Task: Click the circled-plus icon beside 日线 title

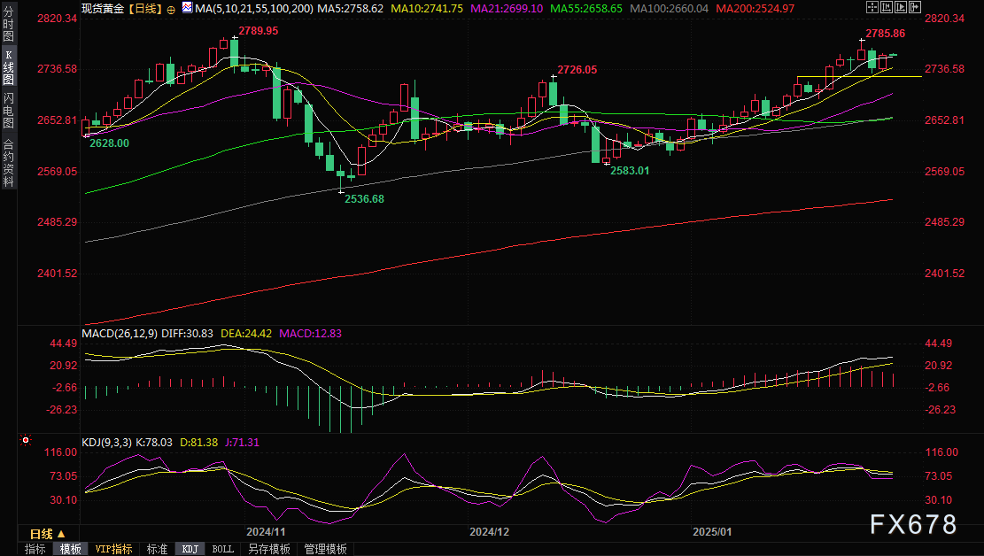Action: click(171, 8)
